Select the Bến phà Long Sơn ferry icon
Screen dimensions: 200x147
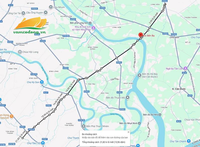tap(90, 23)
